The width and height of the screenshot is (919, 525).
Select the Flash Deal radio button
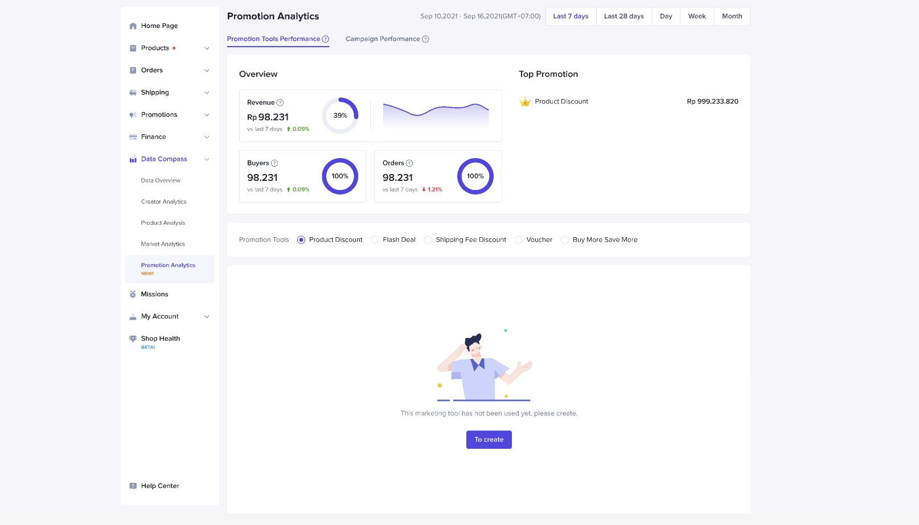[375, 240]
